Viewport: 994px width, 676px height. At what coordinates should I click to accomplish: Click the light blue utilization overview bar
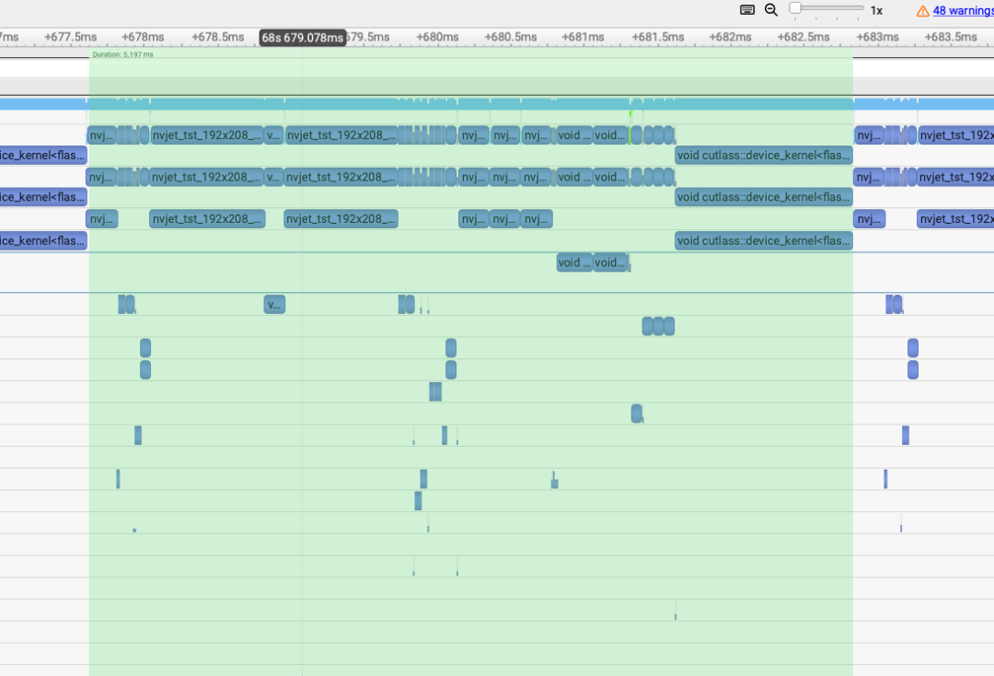click(x=497, y=104)
